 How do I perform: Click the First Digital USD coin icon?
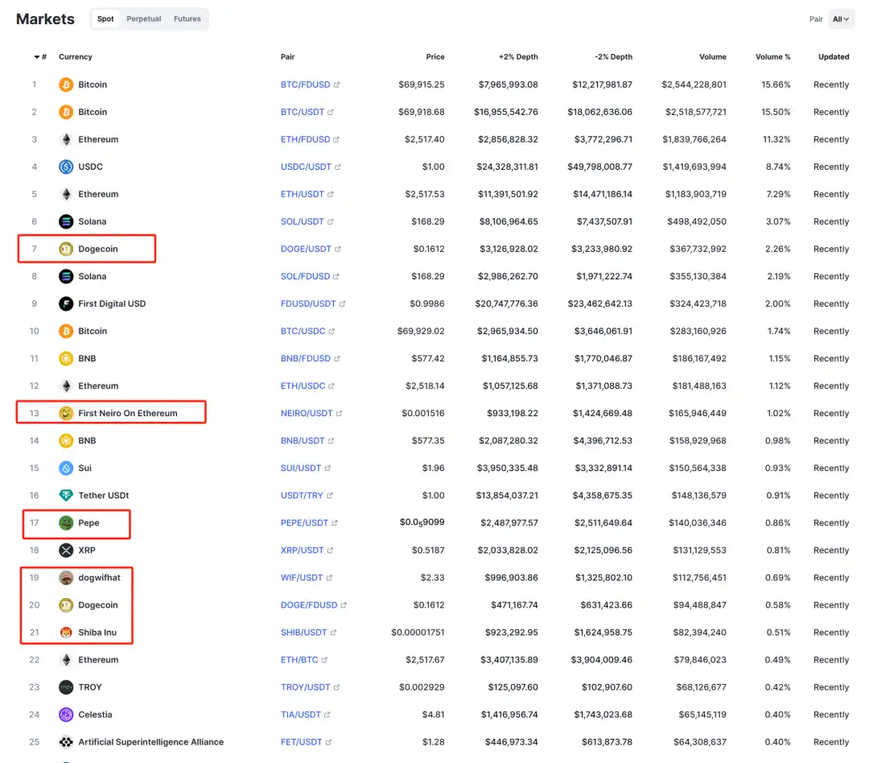pos(66,303)
